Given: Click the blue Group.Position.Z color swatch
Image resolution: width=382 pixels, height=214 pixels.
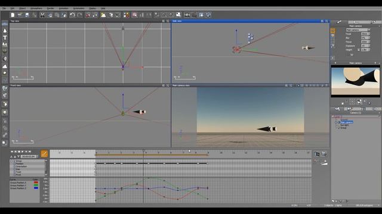Looking at the screenshot, I should (x=36, y=188).
